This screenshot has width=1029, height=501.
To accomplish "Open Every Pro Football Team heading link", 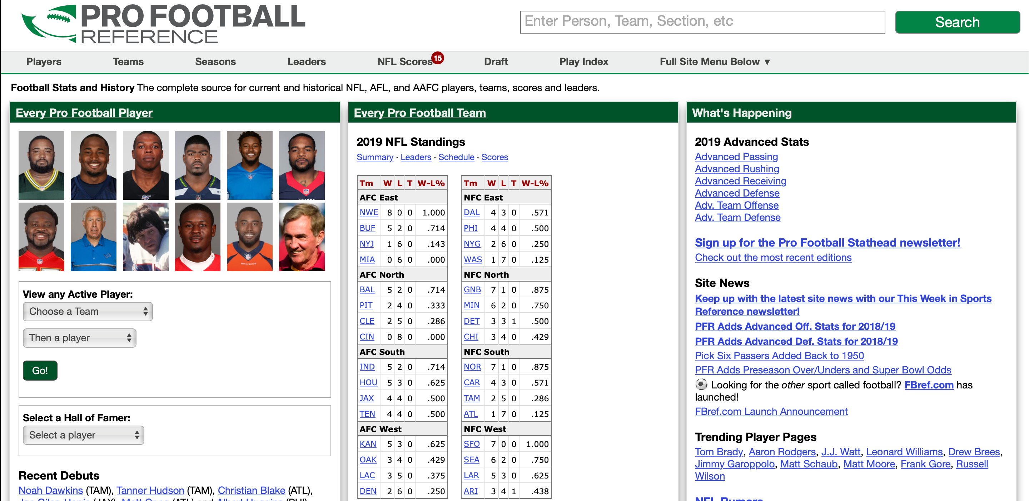I will [420, 113].
